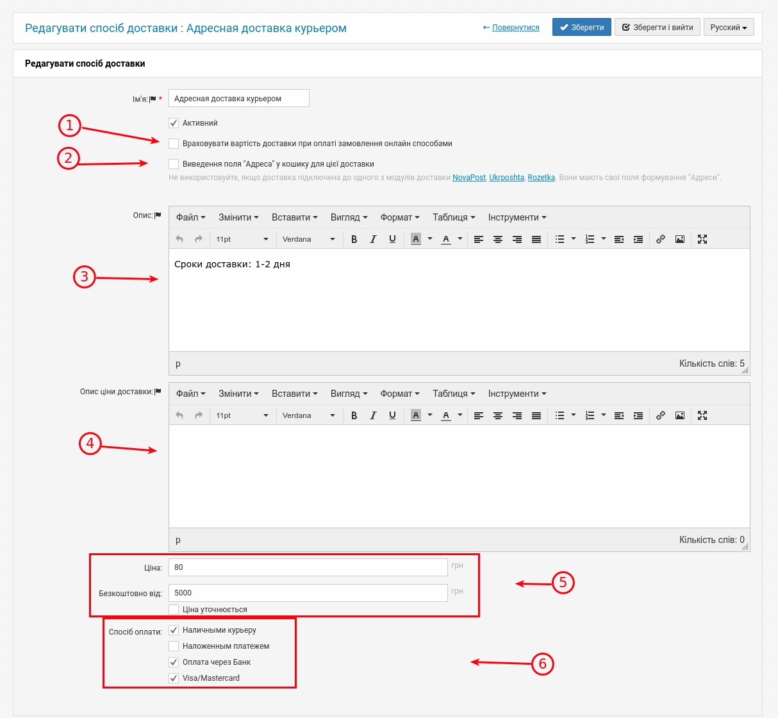Align center in the Опис editor
Image resolution: width=778 pixels, height=718 pixels.
click(498, 239)
